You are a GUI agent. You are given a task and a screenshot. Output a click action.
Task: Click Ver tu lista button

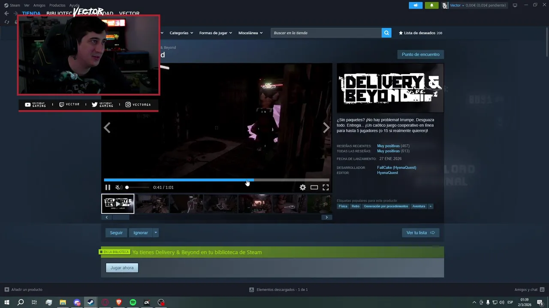tap(420, 233)
